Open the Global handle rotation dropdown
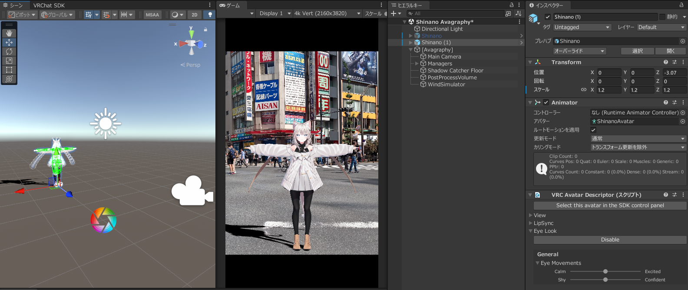Image resolution: width=688 pixels, height=290 pixels. (x=57, y=15)
